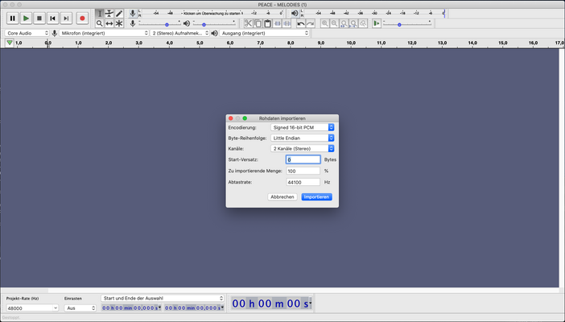Open the Encodierung dropdown Signed 16-bit PCM
The height and width of the screenshot is (322, 565).
303,128
